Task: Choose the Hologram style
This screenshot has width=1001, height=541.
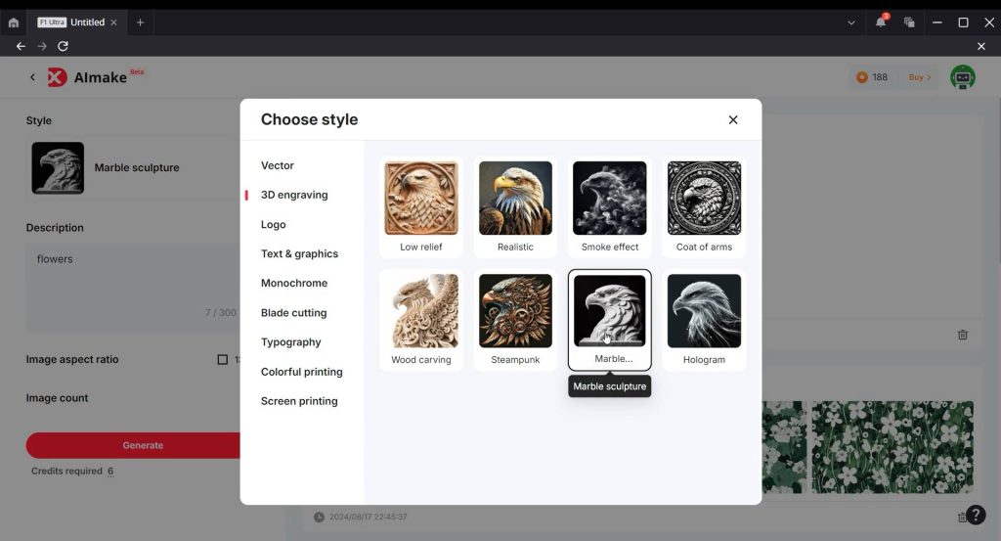Action: (704, 320)
